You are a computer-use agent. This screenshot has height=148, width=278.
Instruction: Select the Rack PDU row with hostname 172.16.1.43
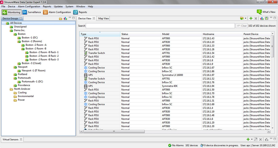(x=175, y=38)
